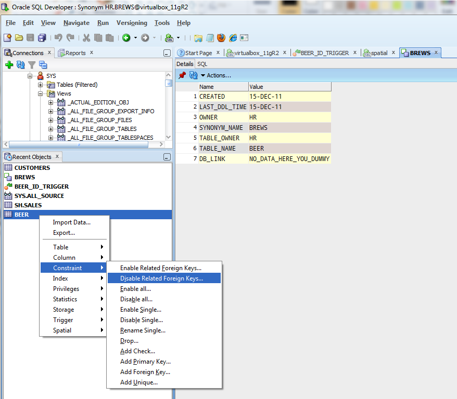Select Add Primary Key from submenu

coord(145,362)
